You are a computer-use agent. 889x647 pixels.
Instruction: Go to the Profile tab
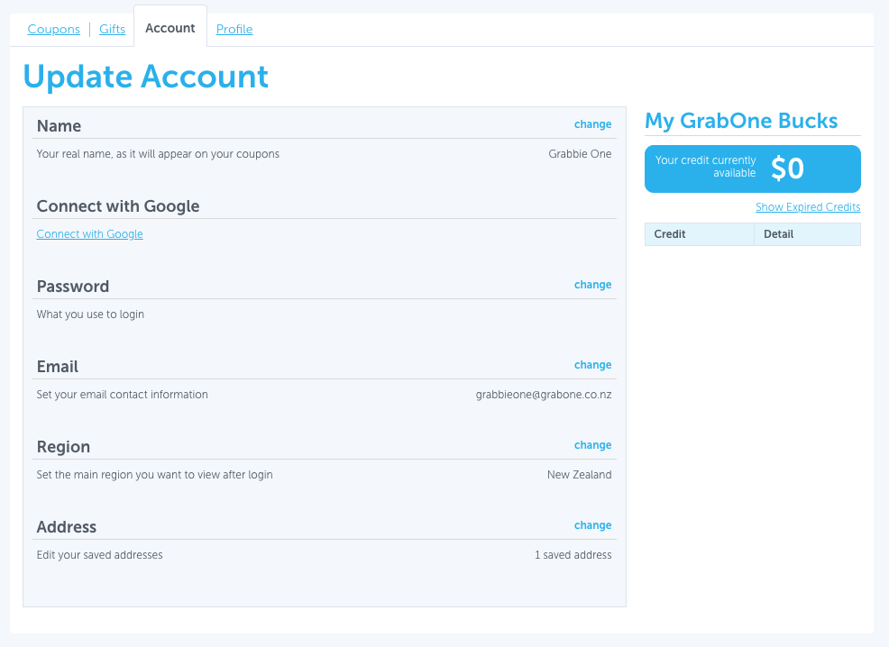pyautogui.click(x=234, y=29)
